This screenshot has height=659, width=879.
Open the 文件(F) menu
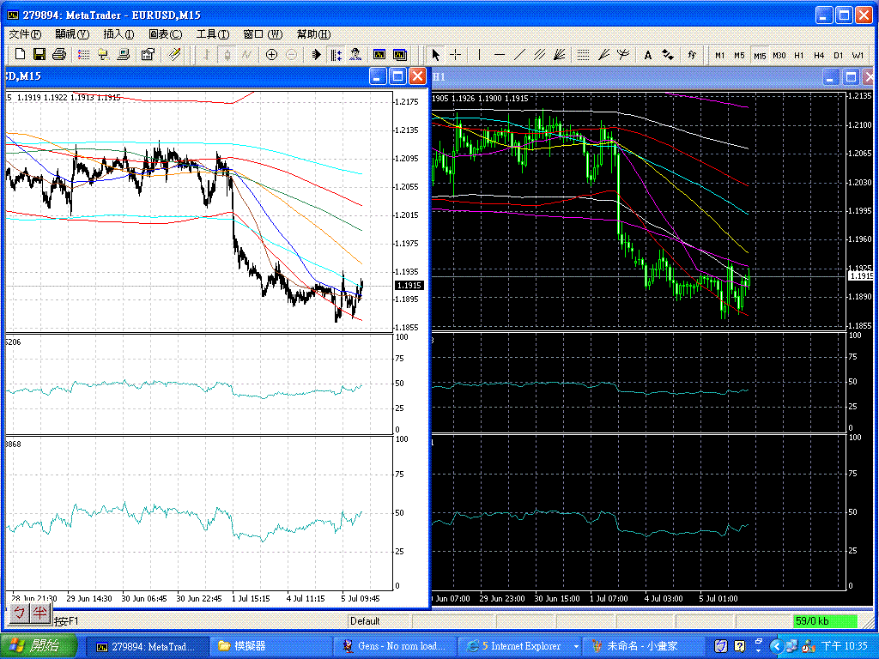pyautogui.click(x=25, y=34)
